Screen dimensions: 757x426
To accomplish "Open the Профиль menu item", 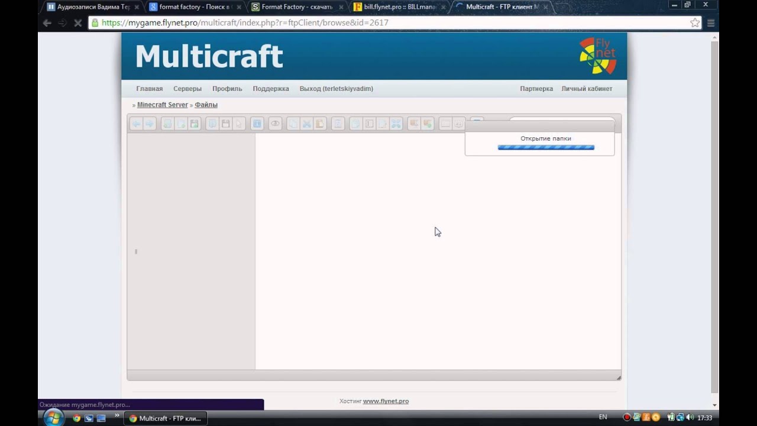I will pos(227,89).
